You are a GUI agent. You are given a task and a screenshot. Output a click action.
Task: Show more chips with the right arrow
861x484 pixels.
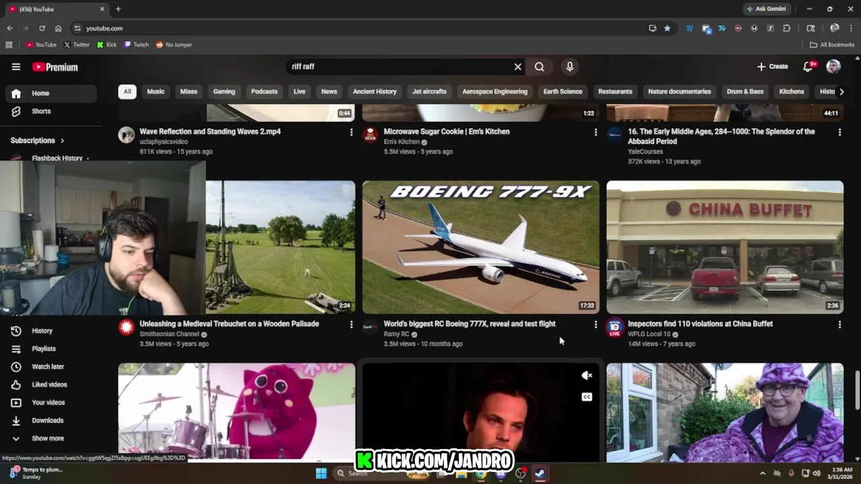pos(841,91)
